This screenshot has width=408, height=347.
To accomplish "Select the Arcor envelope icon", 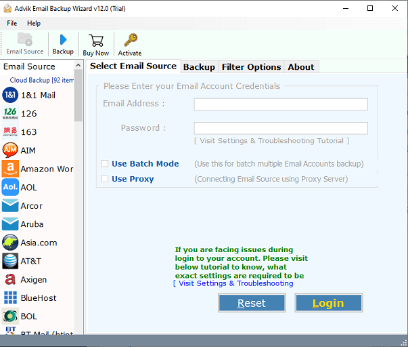I will coord(10,205).
